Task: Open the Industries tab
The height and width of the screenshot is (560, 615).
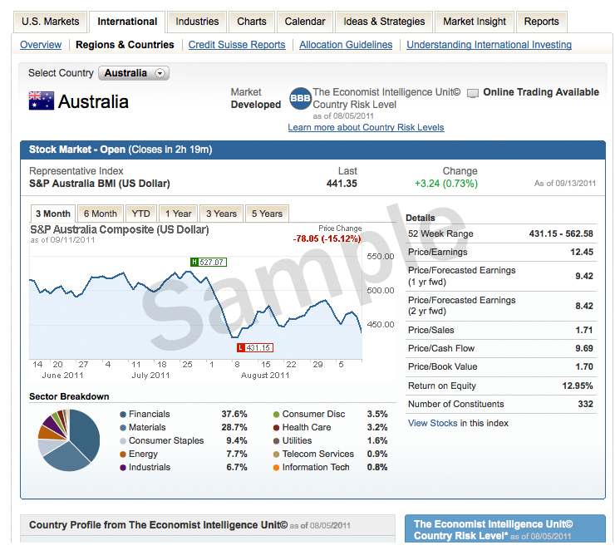Action: (197, 22)
